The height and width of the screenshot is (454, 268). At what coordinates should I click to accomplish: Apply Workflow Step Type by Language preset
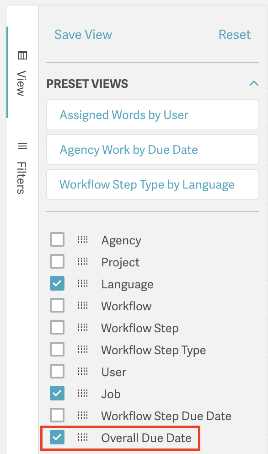point(153,184)
